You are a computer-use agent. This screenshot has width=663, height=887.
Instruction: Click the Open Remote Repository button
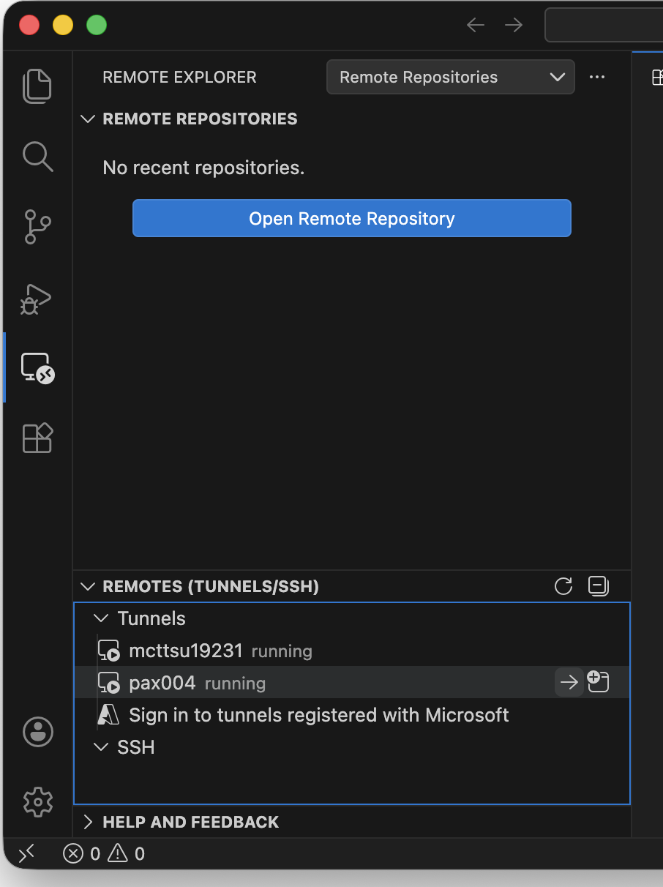[x=351, y=218]
